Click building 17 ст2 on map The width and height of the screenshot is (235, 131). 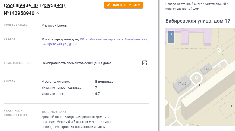[x=182, y=84]
